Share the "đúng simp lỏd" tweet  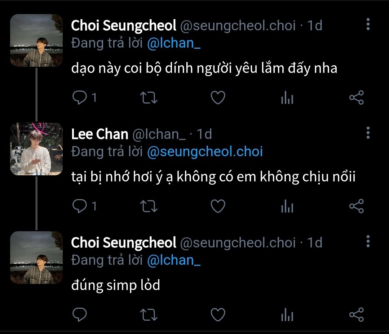pyautogui.click(x=357, y=315)
